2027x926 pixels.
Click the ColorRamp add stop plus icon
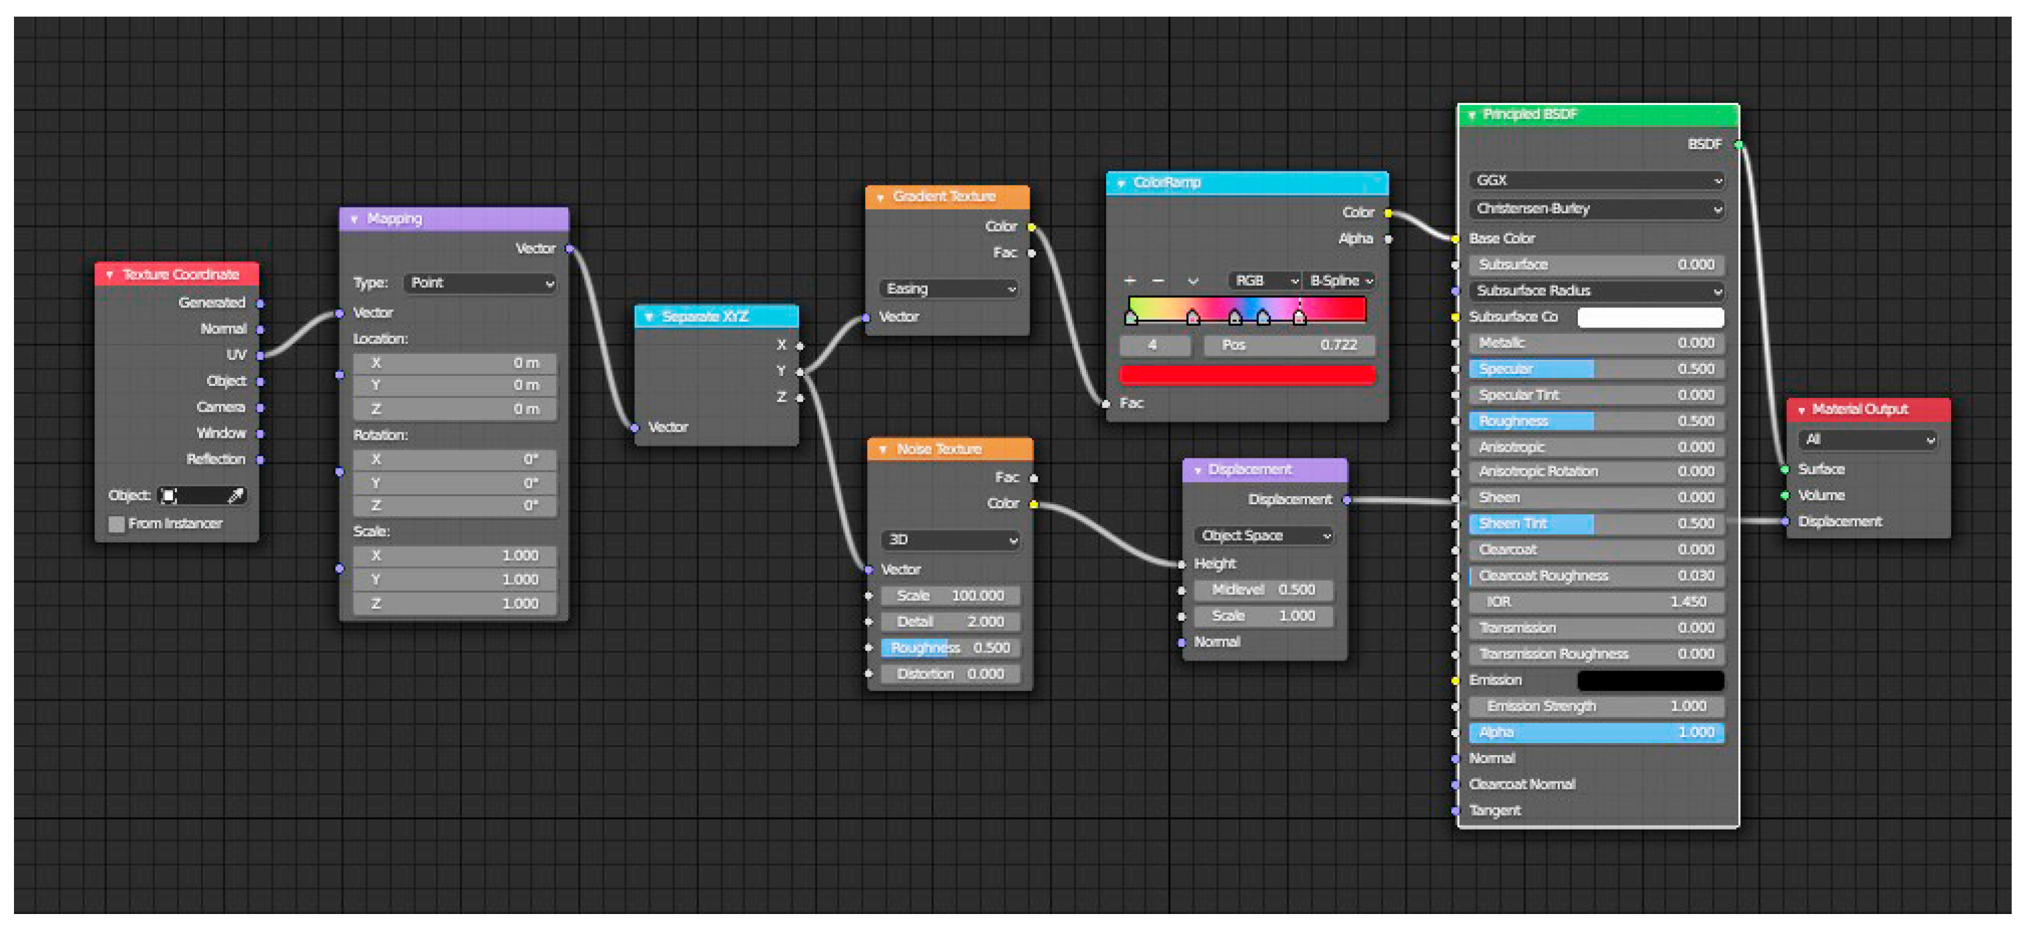pos(1130,281)
